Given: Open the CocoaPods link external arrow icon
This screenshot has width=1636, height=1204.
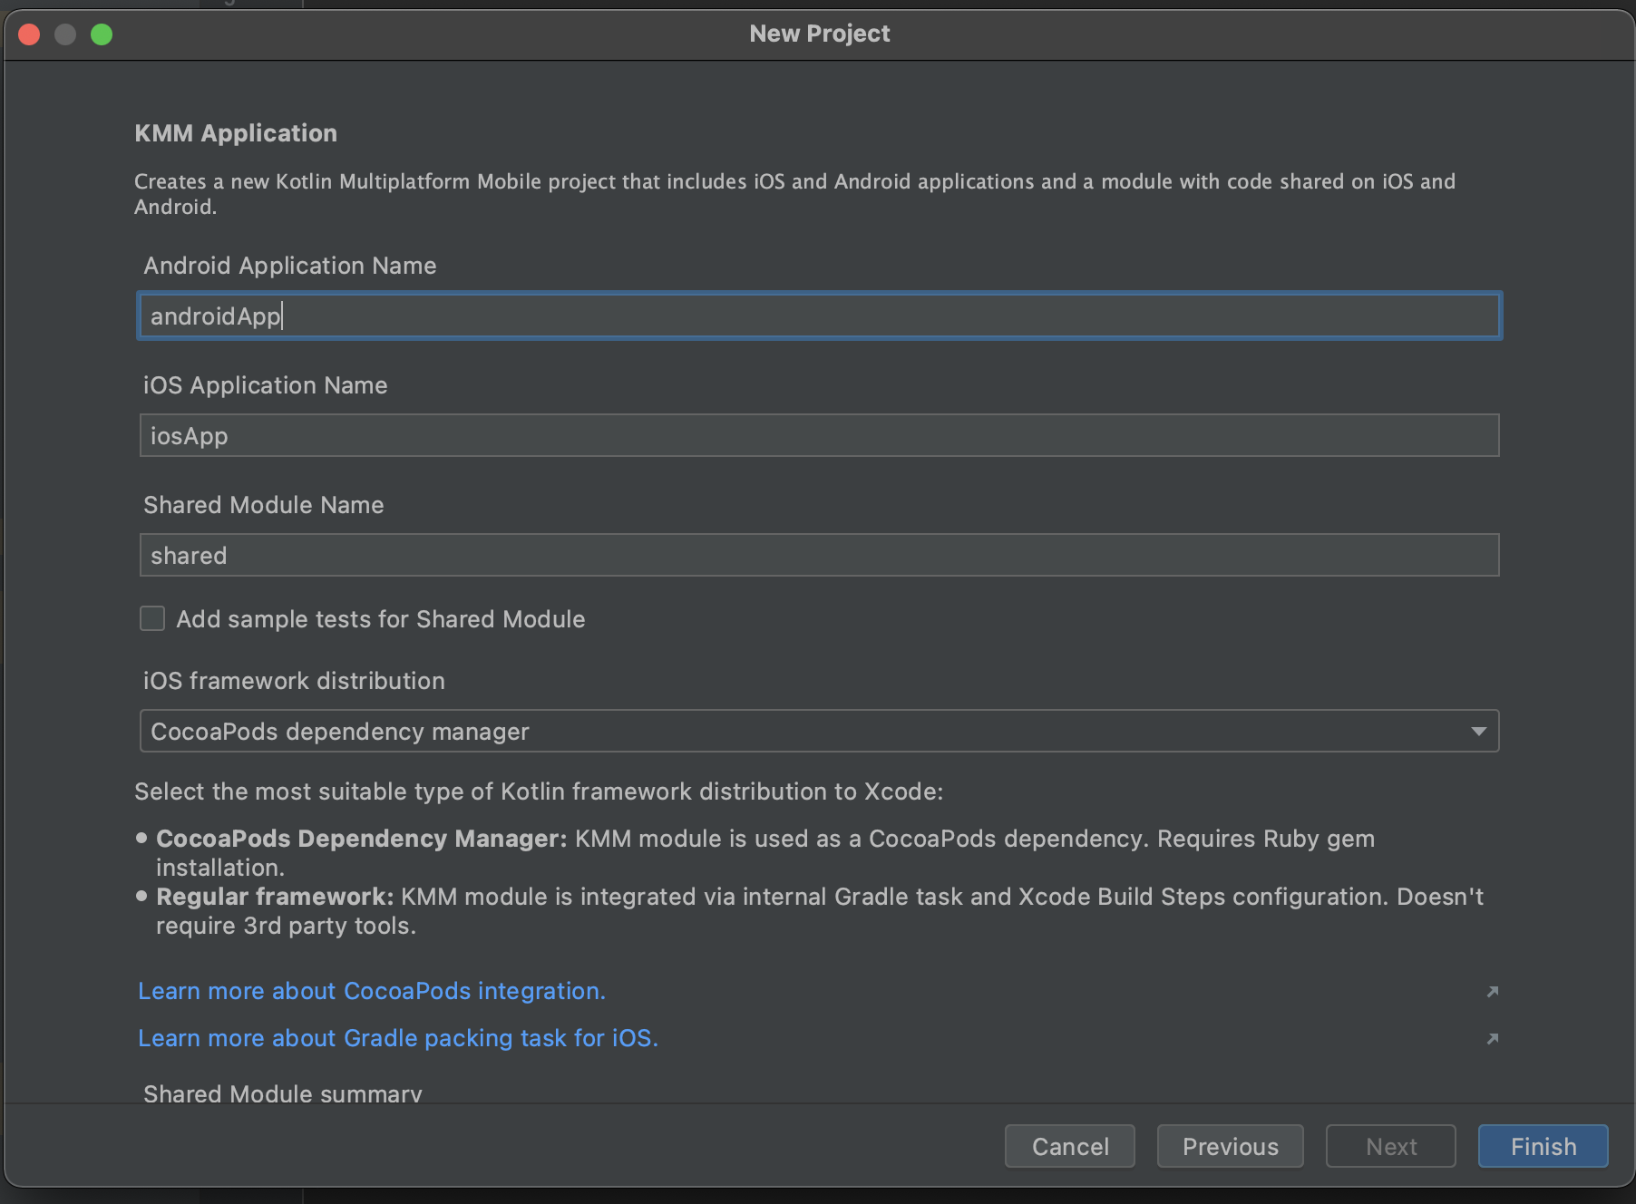Looking at the screenshot, I should 1492,992.
